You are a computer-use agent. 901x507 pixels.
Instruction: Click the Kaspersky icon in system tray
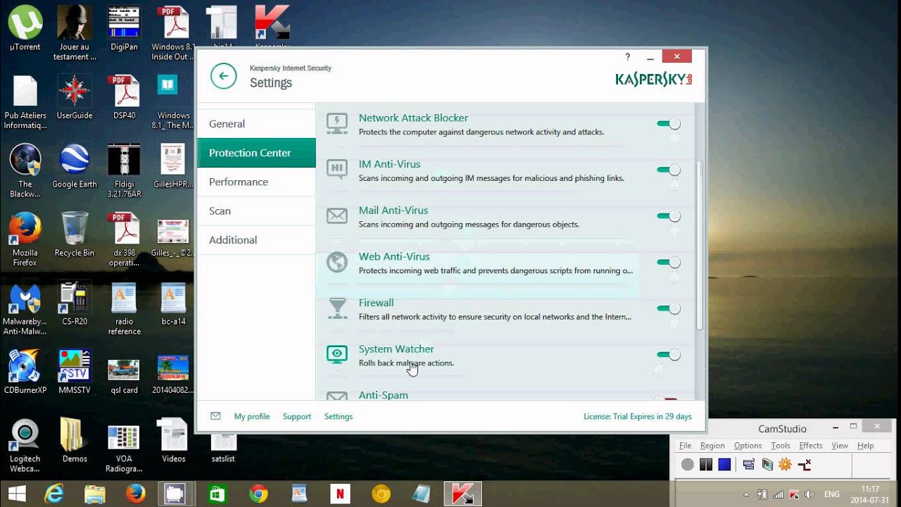pos(794,494)
